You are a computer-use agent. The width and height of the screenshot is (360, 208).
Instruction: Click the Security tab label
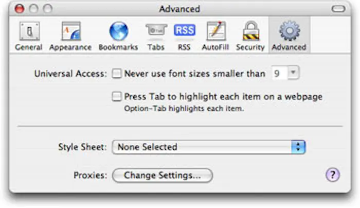pyautogui.click(x=250, y=47)
